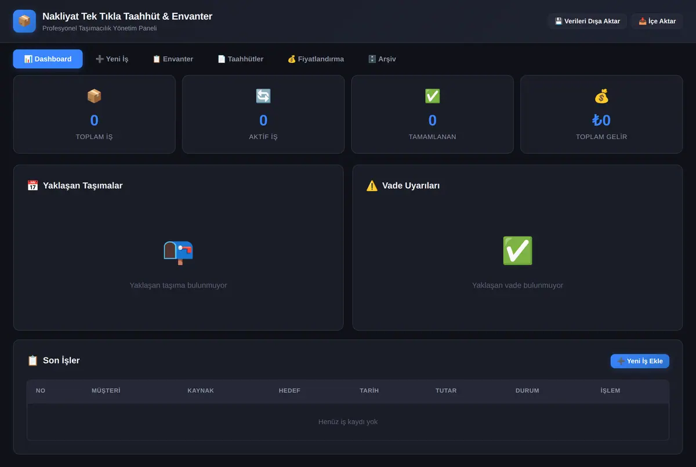
Task: Click the app title 'Nakliyat Tek Tıkla Taahhüt & Envanter'
Action: point(128,16)
